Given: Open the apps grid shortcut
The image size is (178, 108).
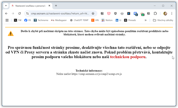Looking at the screenshot, I should pos(7,20).
